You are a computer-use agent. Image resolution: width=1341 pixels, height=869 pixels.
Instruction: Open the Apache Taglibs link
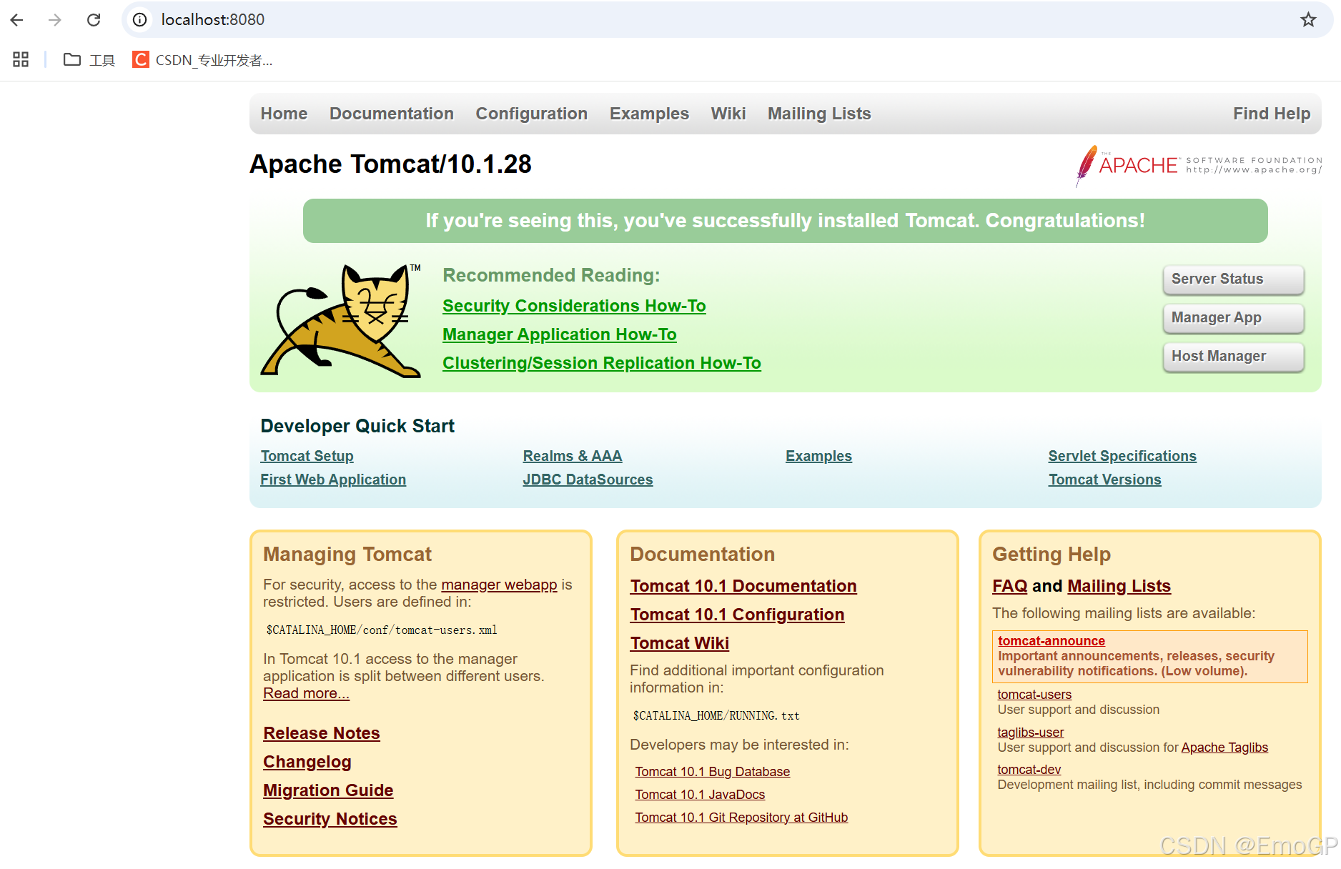1224,748
